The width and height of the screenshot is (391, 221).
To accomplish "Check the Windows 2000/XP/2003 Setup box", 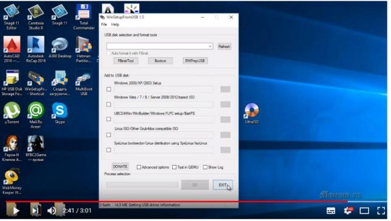I will tap(109, 89).
